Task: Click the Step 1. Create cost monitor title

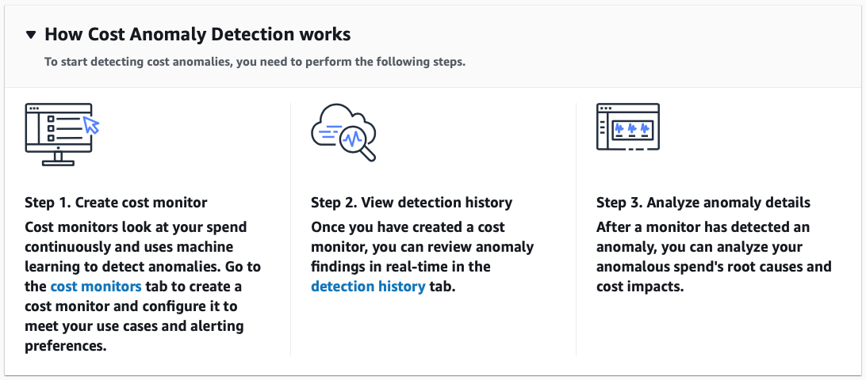Action: click(117, 203)
